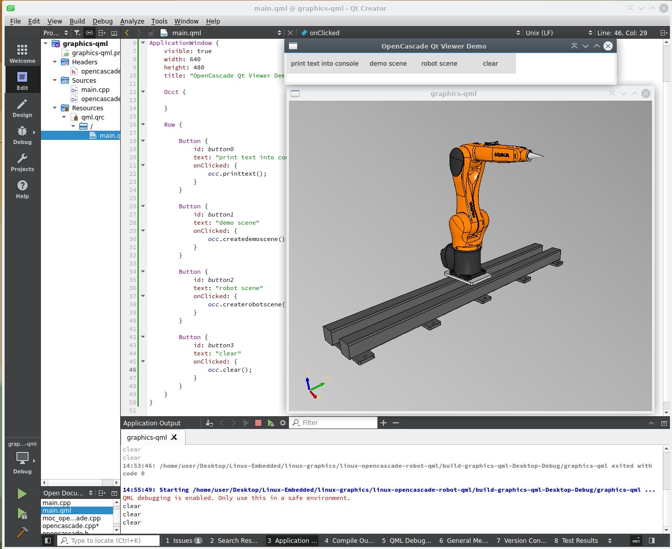Open Welcome mode in the sidebar

coord(22,54)
